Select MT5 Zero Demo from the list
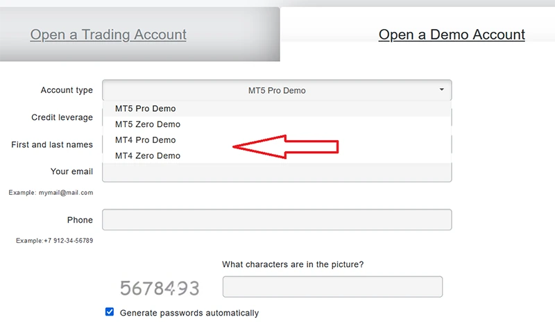 [148, 124]
